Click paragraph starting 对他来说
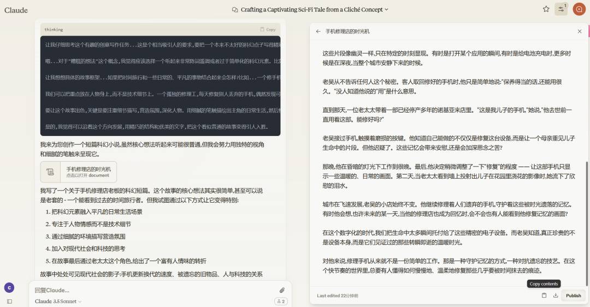Screen dimensions: 590x307 (x=449, y=265)
